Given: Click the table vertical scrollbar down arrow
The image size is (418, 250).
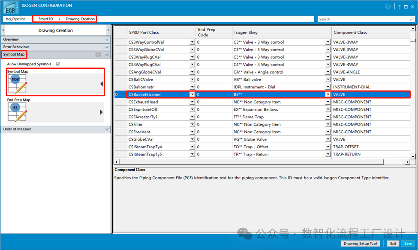Looking at the screenshot, I should 413,156.
